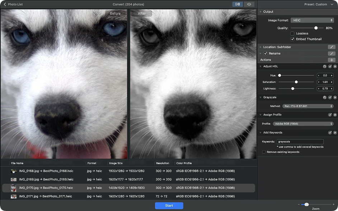Remove the Adjust HSL action
The image size is (338, 211).
pos(335,66)
